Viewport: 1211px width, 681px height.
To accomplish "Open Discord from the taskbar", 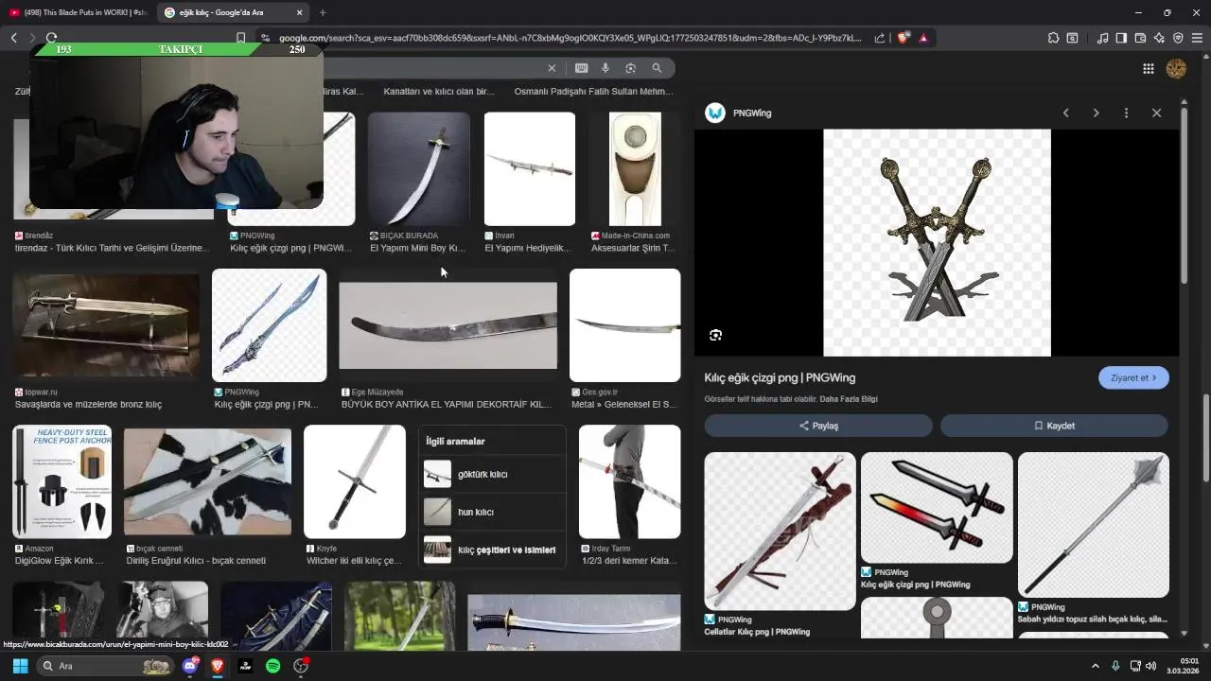I will (x=190, y=666).
